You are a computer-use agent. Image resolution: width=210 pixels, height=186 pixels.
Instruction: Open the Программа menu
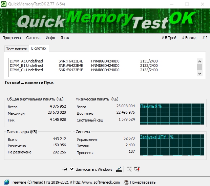pos(12,38)
